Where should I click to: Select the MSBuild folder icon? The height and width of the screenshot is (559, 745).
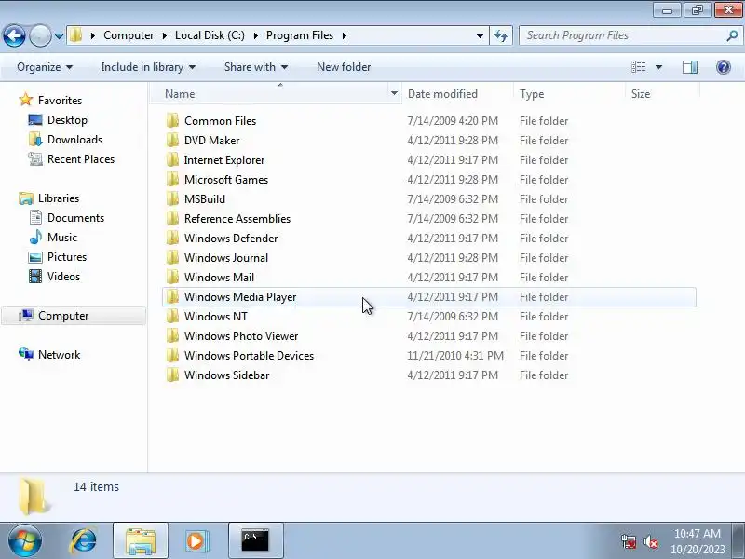tap(172, 198)
